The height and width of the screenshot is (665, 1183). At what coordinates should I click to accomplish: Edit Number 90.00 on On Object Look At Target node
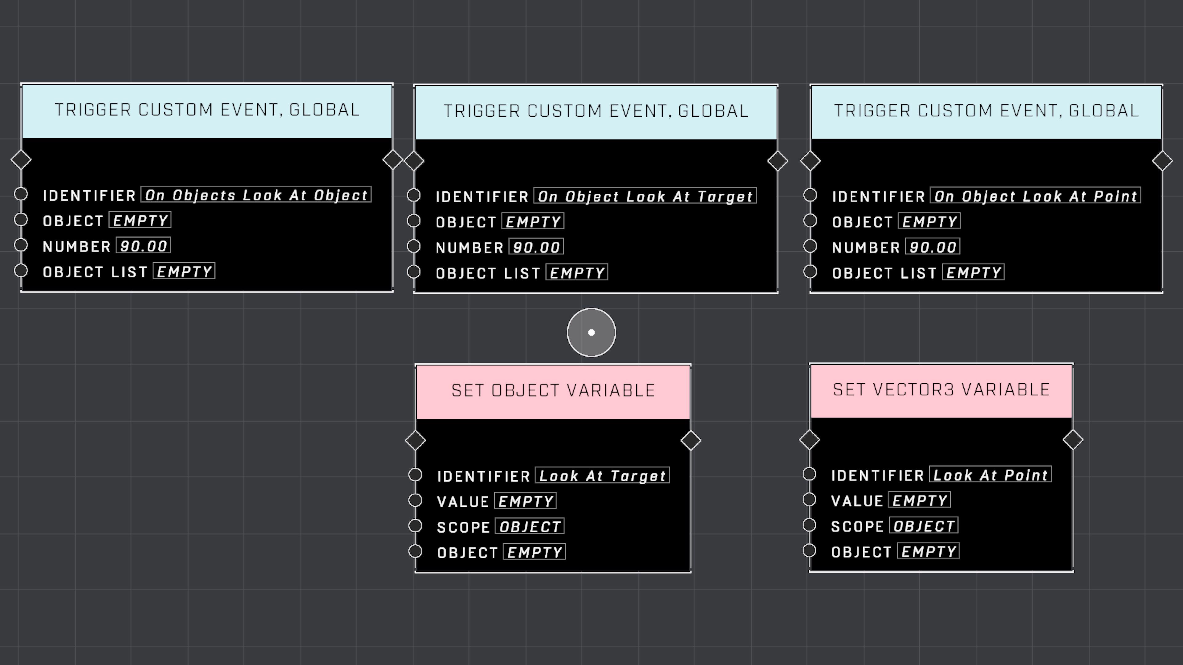pos(536,247)
